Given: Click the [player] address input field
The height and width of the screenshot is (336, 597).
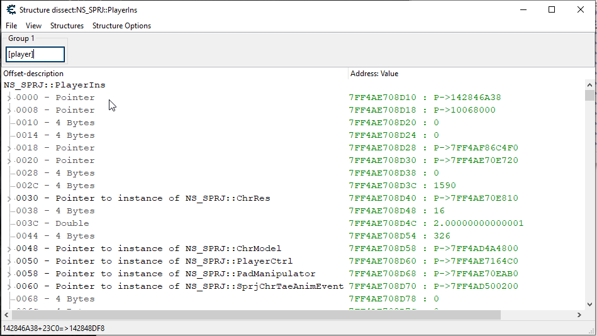Looking at the screenshot, I should [35, 55].
